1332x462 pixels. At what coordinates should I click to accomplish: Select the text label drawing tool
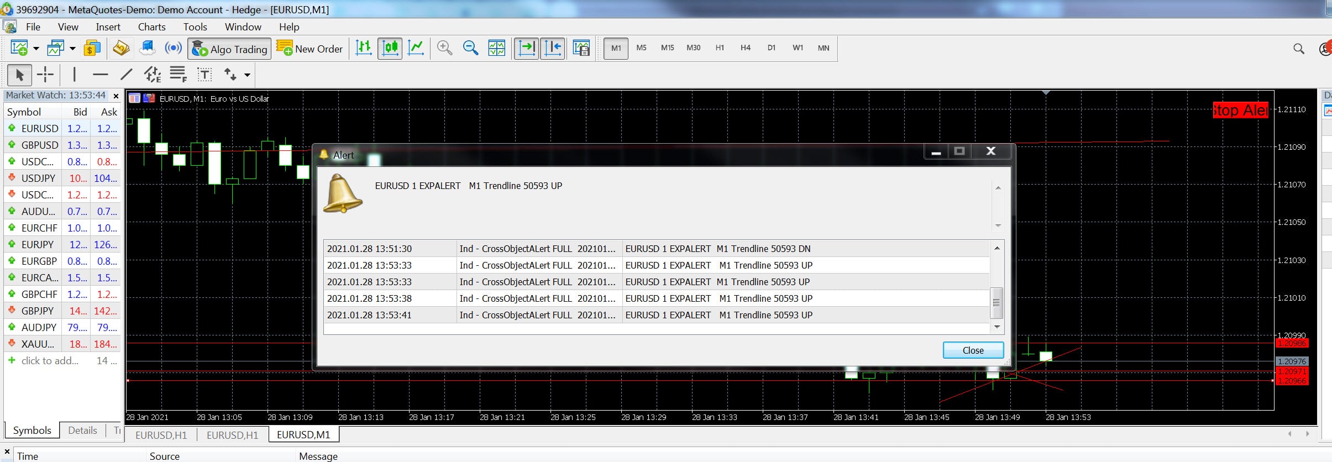click(x=204, y=75)
